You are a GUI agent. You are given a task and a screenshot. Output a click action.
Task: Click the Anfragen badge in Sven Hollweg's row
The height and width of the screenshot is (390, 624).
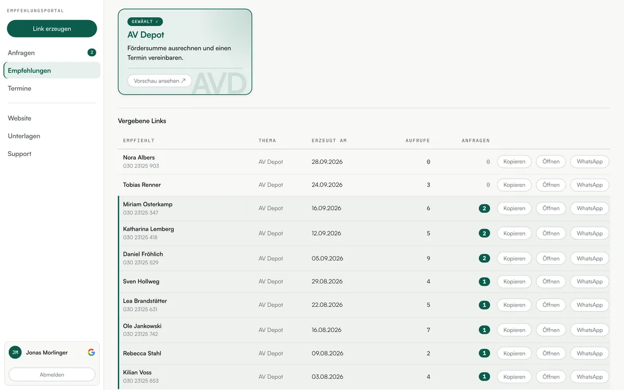click(484, 282)
